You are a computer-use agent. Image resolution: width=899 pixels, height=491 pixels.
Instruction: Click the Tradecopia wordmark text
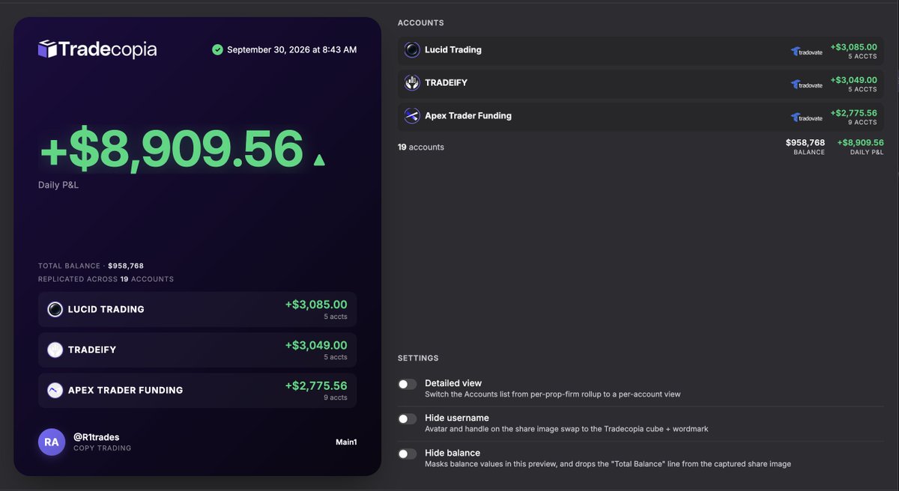[108, 50]
